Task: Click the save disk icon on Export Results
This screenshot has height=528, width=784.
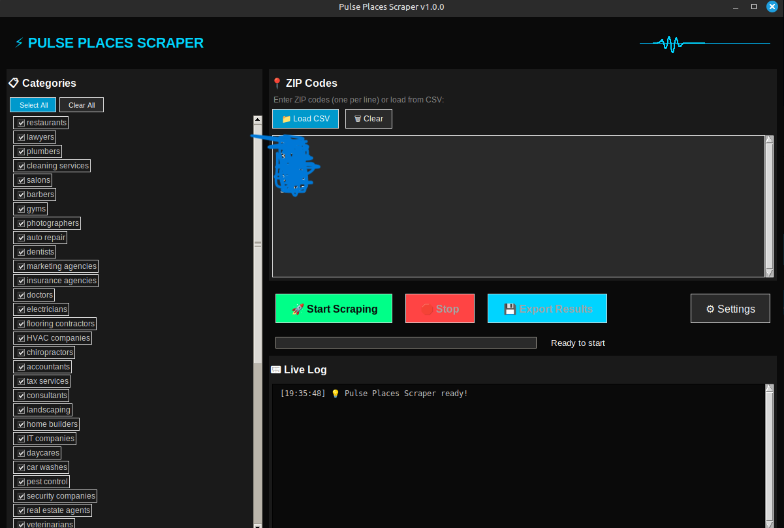Action: pos(510,308)
